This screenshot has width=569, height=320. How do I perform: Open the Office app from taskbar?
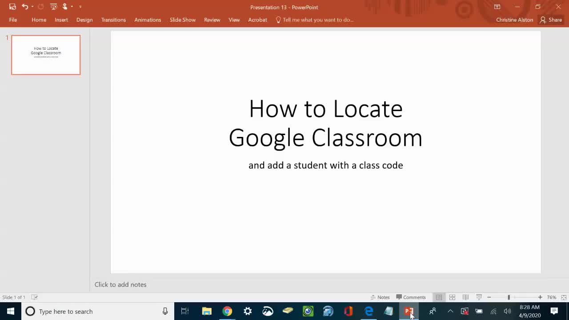point(348,311)
